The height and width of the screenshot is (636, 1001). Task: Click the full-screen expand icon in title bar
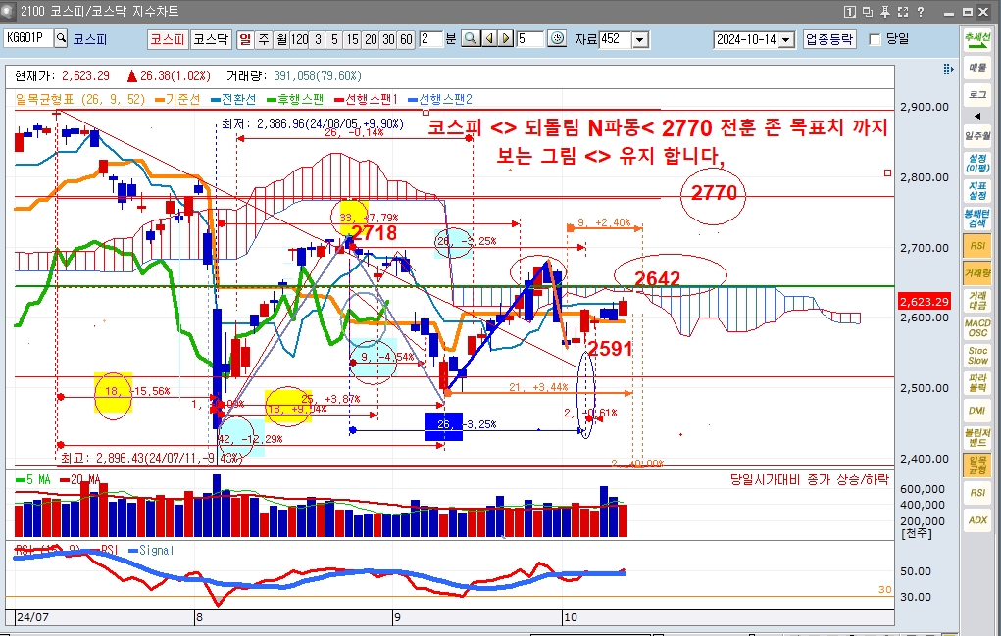tap(903, 12)
